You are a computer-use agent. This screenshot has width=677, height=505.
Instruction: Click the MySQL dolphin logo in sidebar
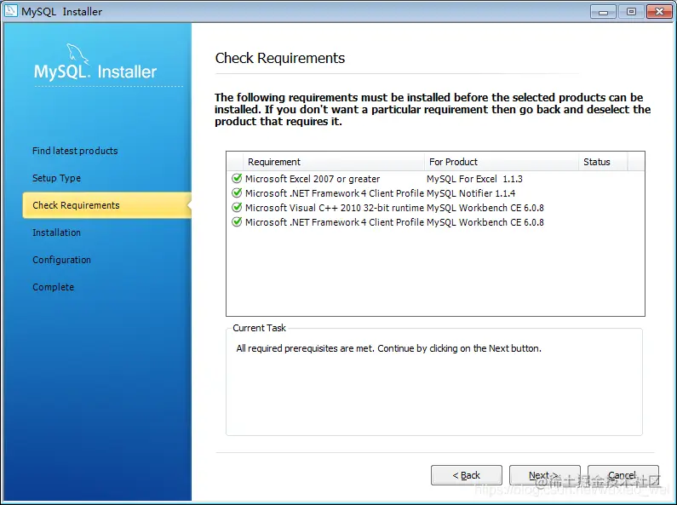pyautogui.click(x=77, y=55)
